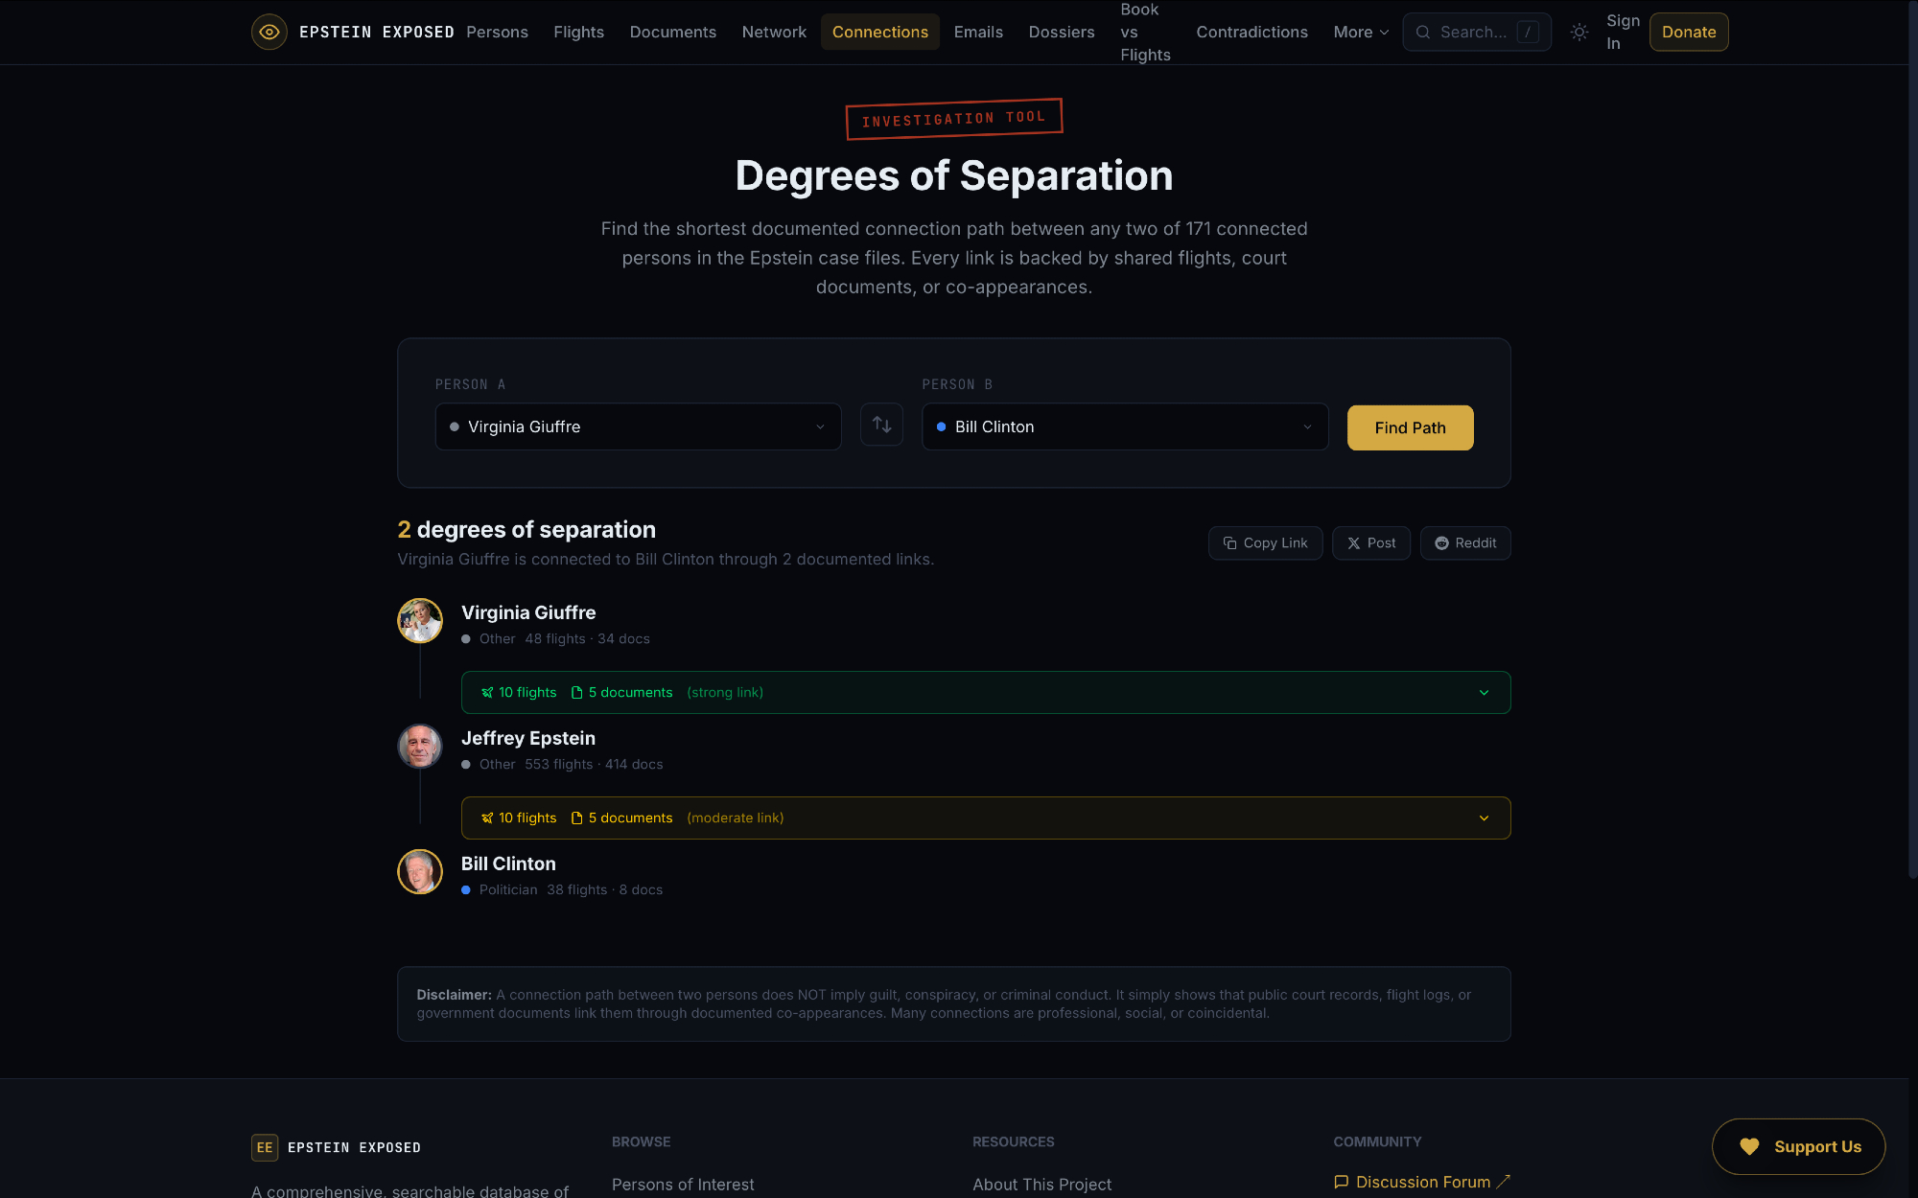Open the Person A dropdown
1918x1198 pixels.
pyautogui.click(x=638, y=426)
